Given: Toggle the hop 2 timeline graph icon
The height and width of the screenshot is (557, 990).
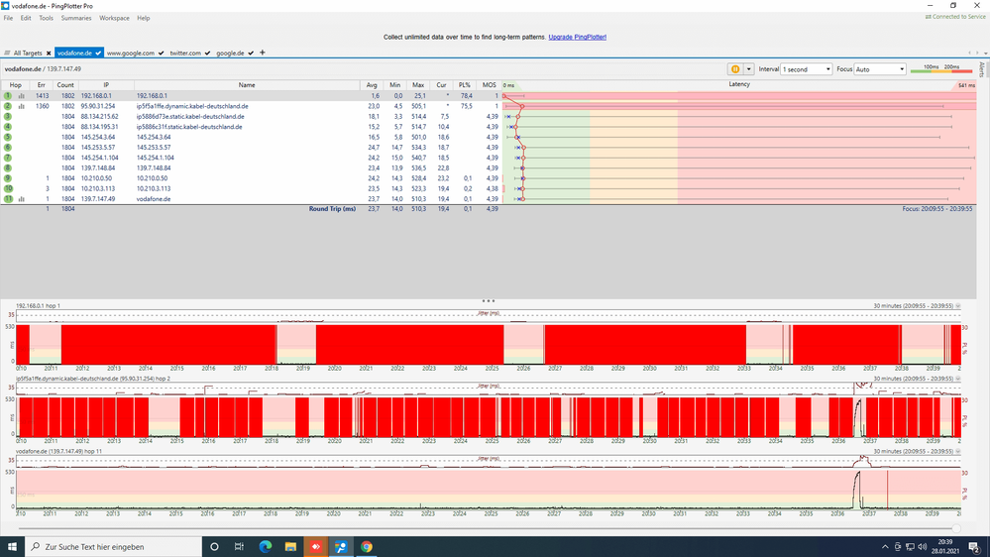Looking at the screenshot, I should click(22, 106).
